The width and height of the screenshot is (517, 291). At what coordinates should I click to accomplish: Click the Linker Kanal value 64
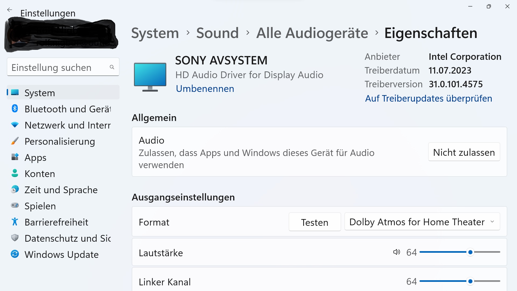pyautogui.click(x=411, y=282)
